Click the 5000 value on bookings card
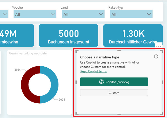 pyautogui.click(x=69, y=34)
